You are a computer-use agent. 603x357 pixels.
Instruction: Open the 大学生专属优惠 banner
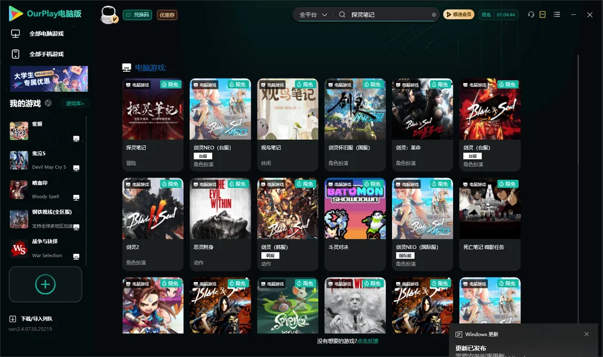click(x=49, y=79)
